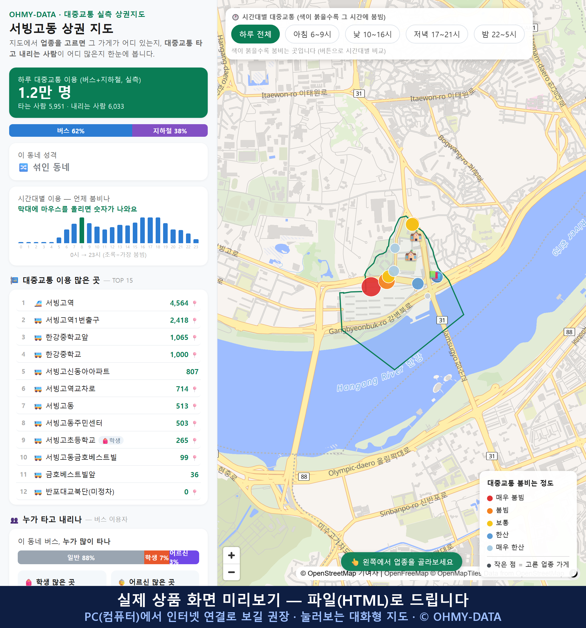Click the purple 지하철 38% bar segment
The height and width of the screenshot is (628, 586).
[170, 130]
